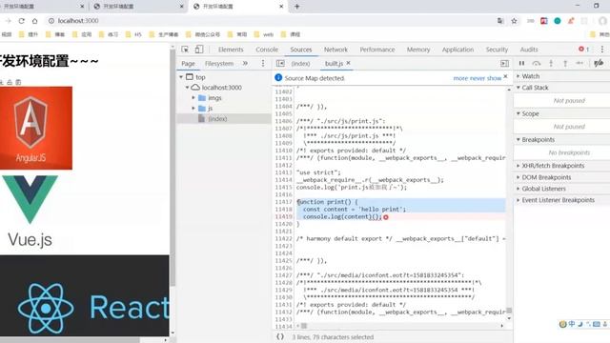610x343 pixels.
Task: Expand the imgs folder
Action: [x=193, y=97]
